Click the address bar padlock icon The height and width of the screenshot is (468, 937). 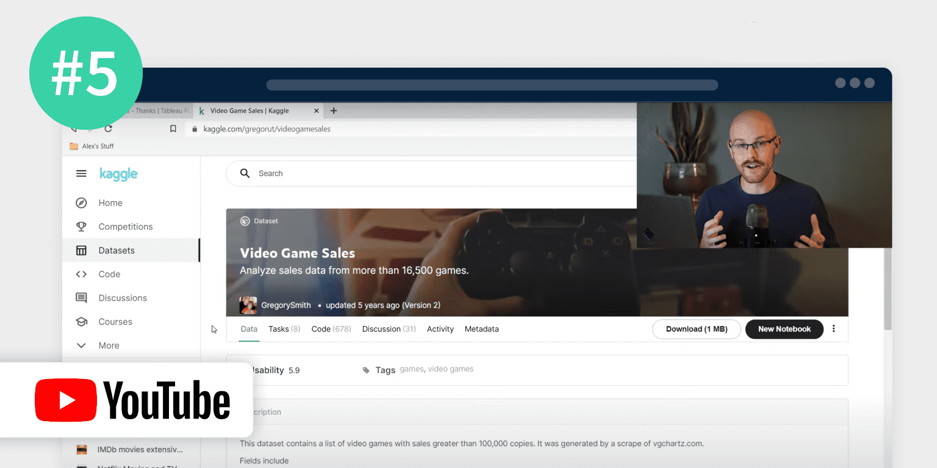195,129
